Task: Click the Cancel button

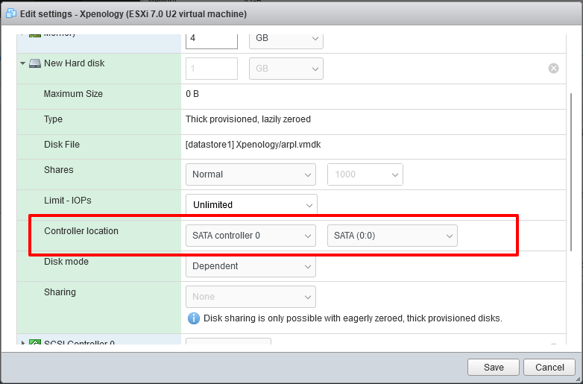Action: (x=549, y=368)
